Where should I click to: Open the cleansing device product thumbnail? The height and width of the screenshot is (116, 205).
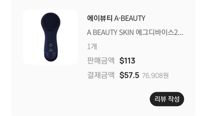point(50,37)
